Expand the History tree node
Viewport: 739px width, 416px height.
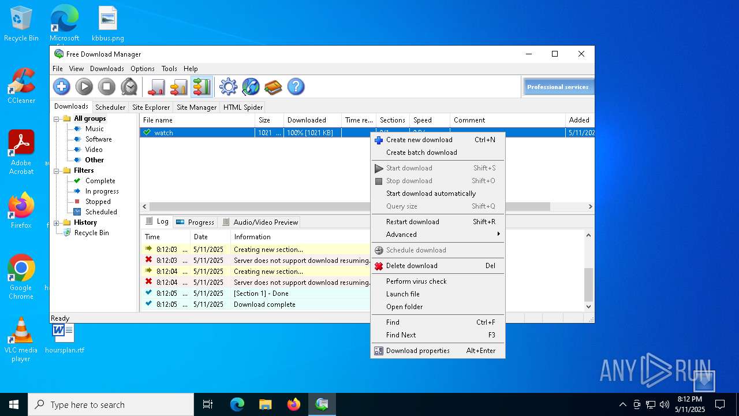tap(57, 223)
